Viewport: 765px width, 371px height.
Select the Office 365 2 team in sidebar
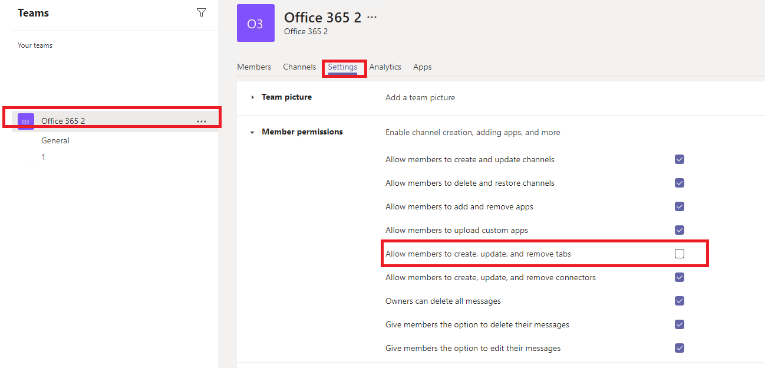pos(115,121)
